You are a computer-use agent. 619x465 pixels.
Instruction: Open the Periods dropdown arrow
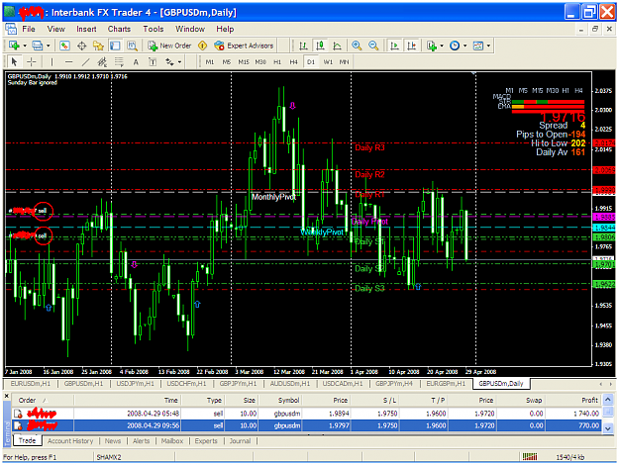465,46
